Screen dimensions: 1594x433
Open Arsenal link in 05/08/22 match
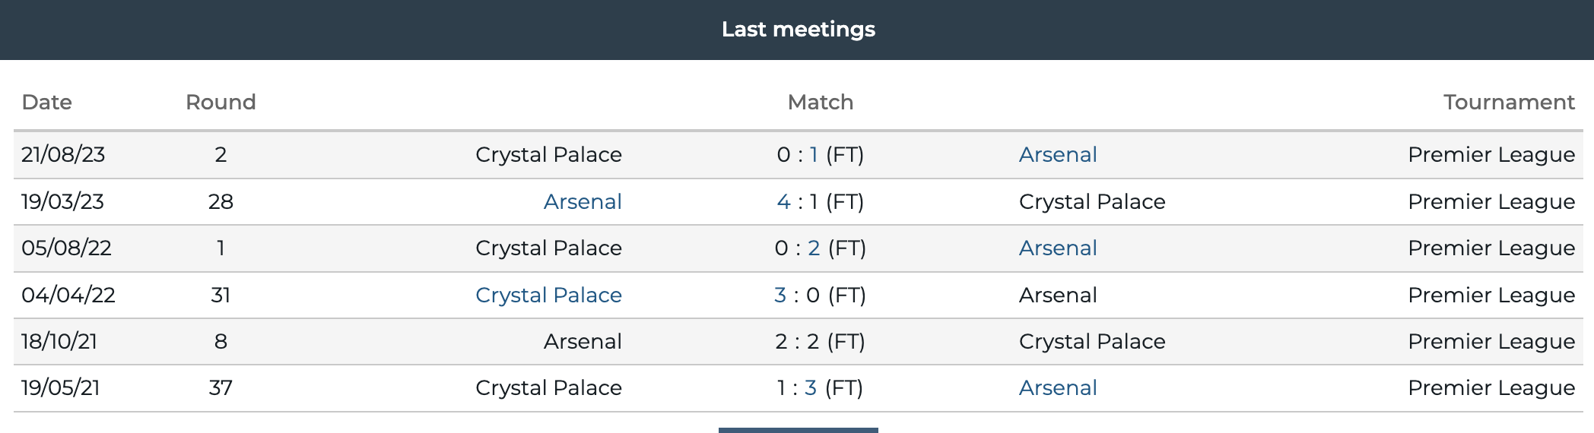pos(1058,248)
